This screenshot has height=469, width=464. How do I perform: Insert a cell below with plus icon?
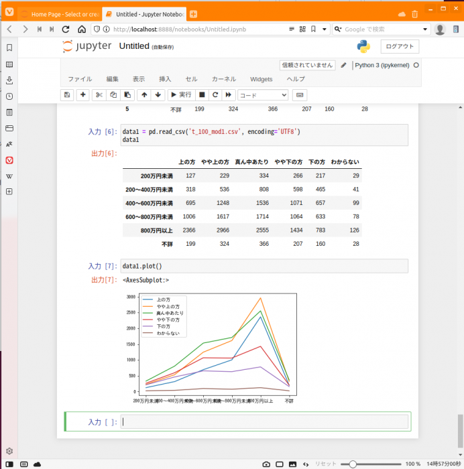coord(83,95)
